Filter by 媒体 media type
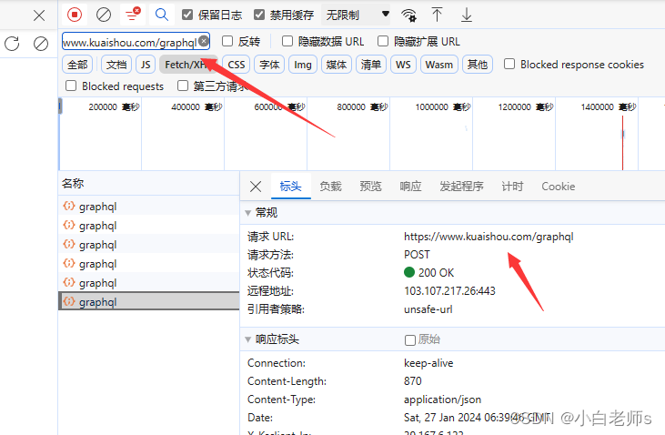The image size is (665, 435). [x=337, y=65]
